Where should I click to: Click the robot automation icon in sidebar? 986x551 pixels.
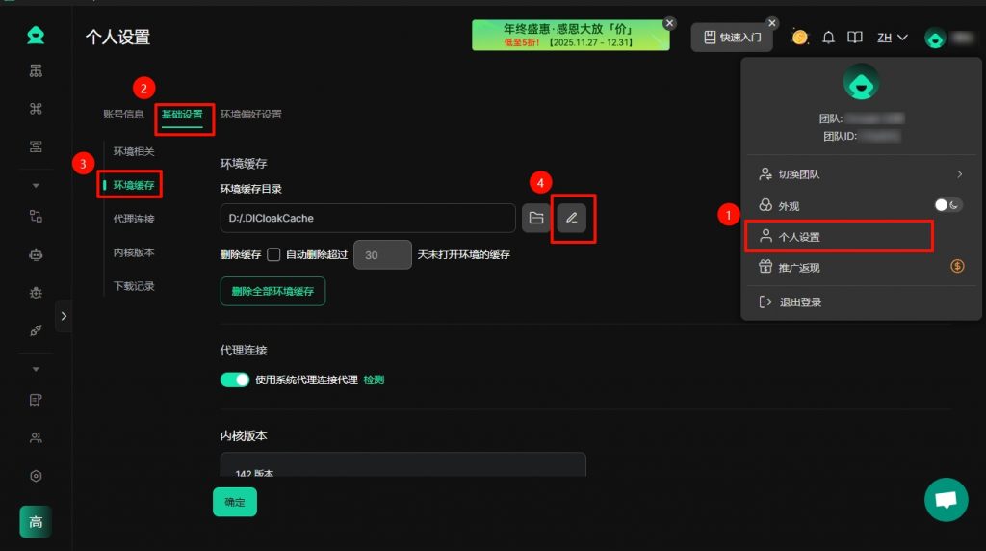pyautogui.click(x=36, y=255)
